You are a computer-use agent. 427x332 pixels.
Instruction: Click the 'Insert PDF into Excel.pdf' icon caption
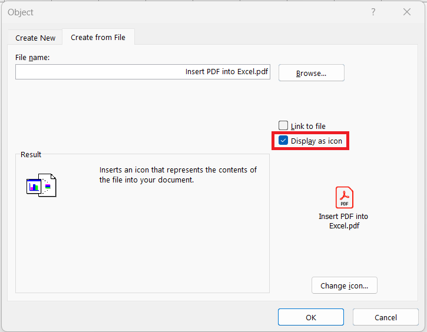[343, 221]
